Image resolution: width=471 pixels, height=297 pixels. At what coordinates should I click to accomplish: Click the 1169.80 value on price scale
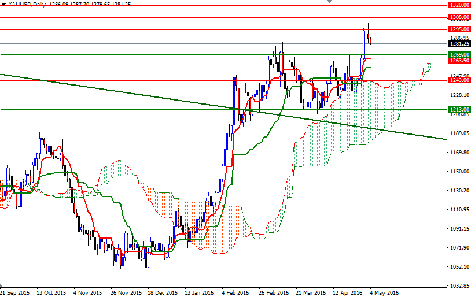[x=459, y=153]
